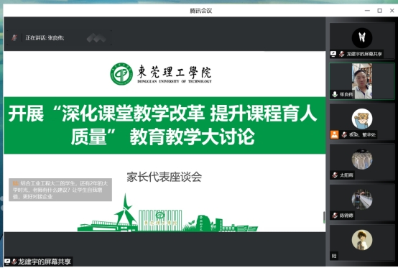Click screen share icon in bottom-left 龙建宇 label
Viewport: 398px width, 268px height.
pos(7,262)
